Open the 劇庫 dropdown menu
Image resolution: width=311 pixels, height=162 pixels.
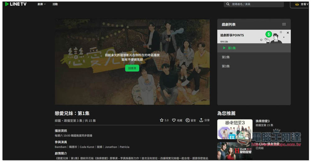point(41,4)
